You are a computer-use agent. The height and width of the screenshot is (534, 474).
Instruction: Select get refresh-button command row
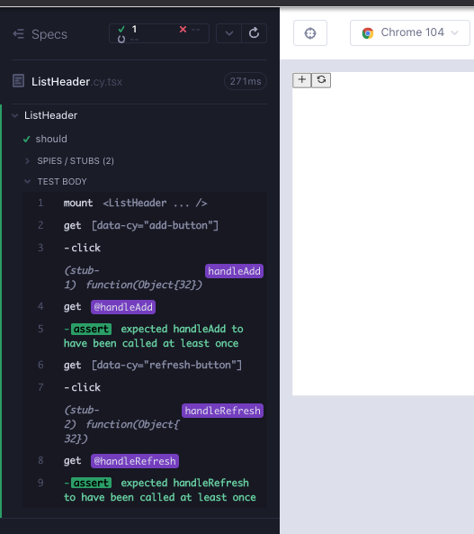(x=145, y=365)
